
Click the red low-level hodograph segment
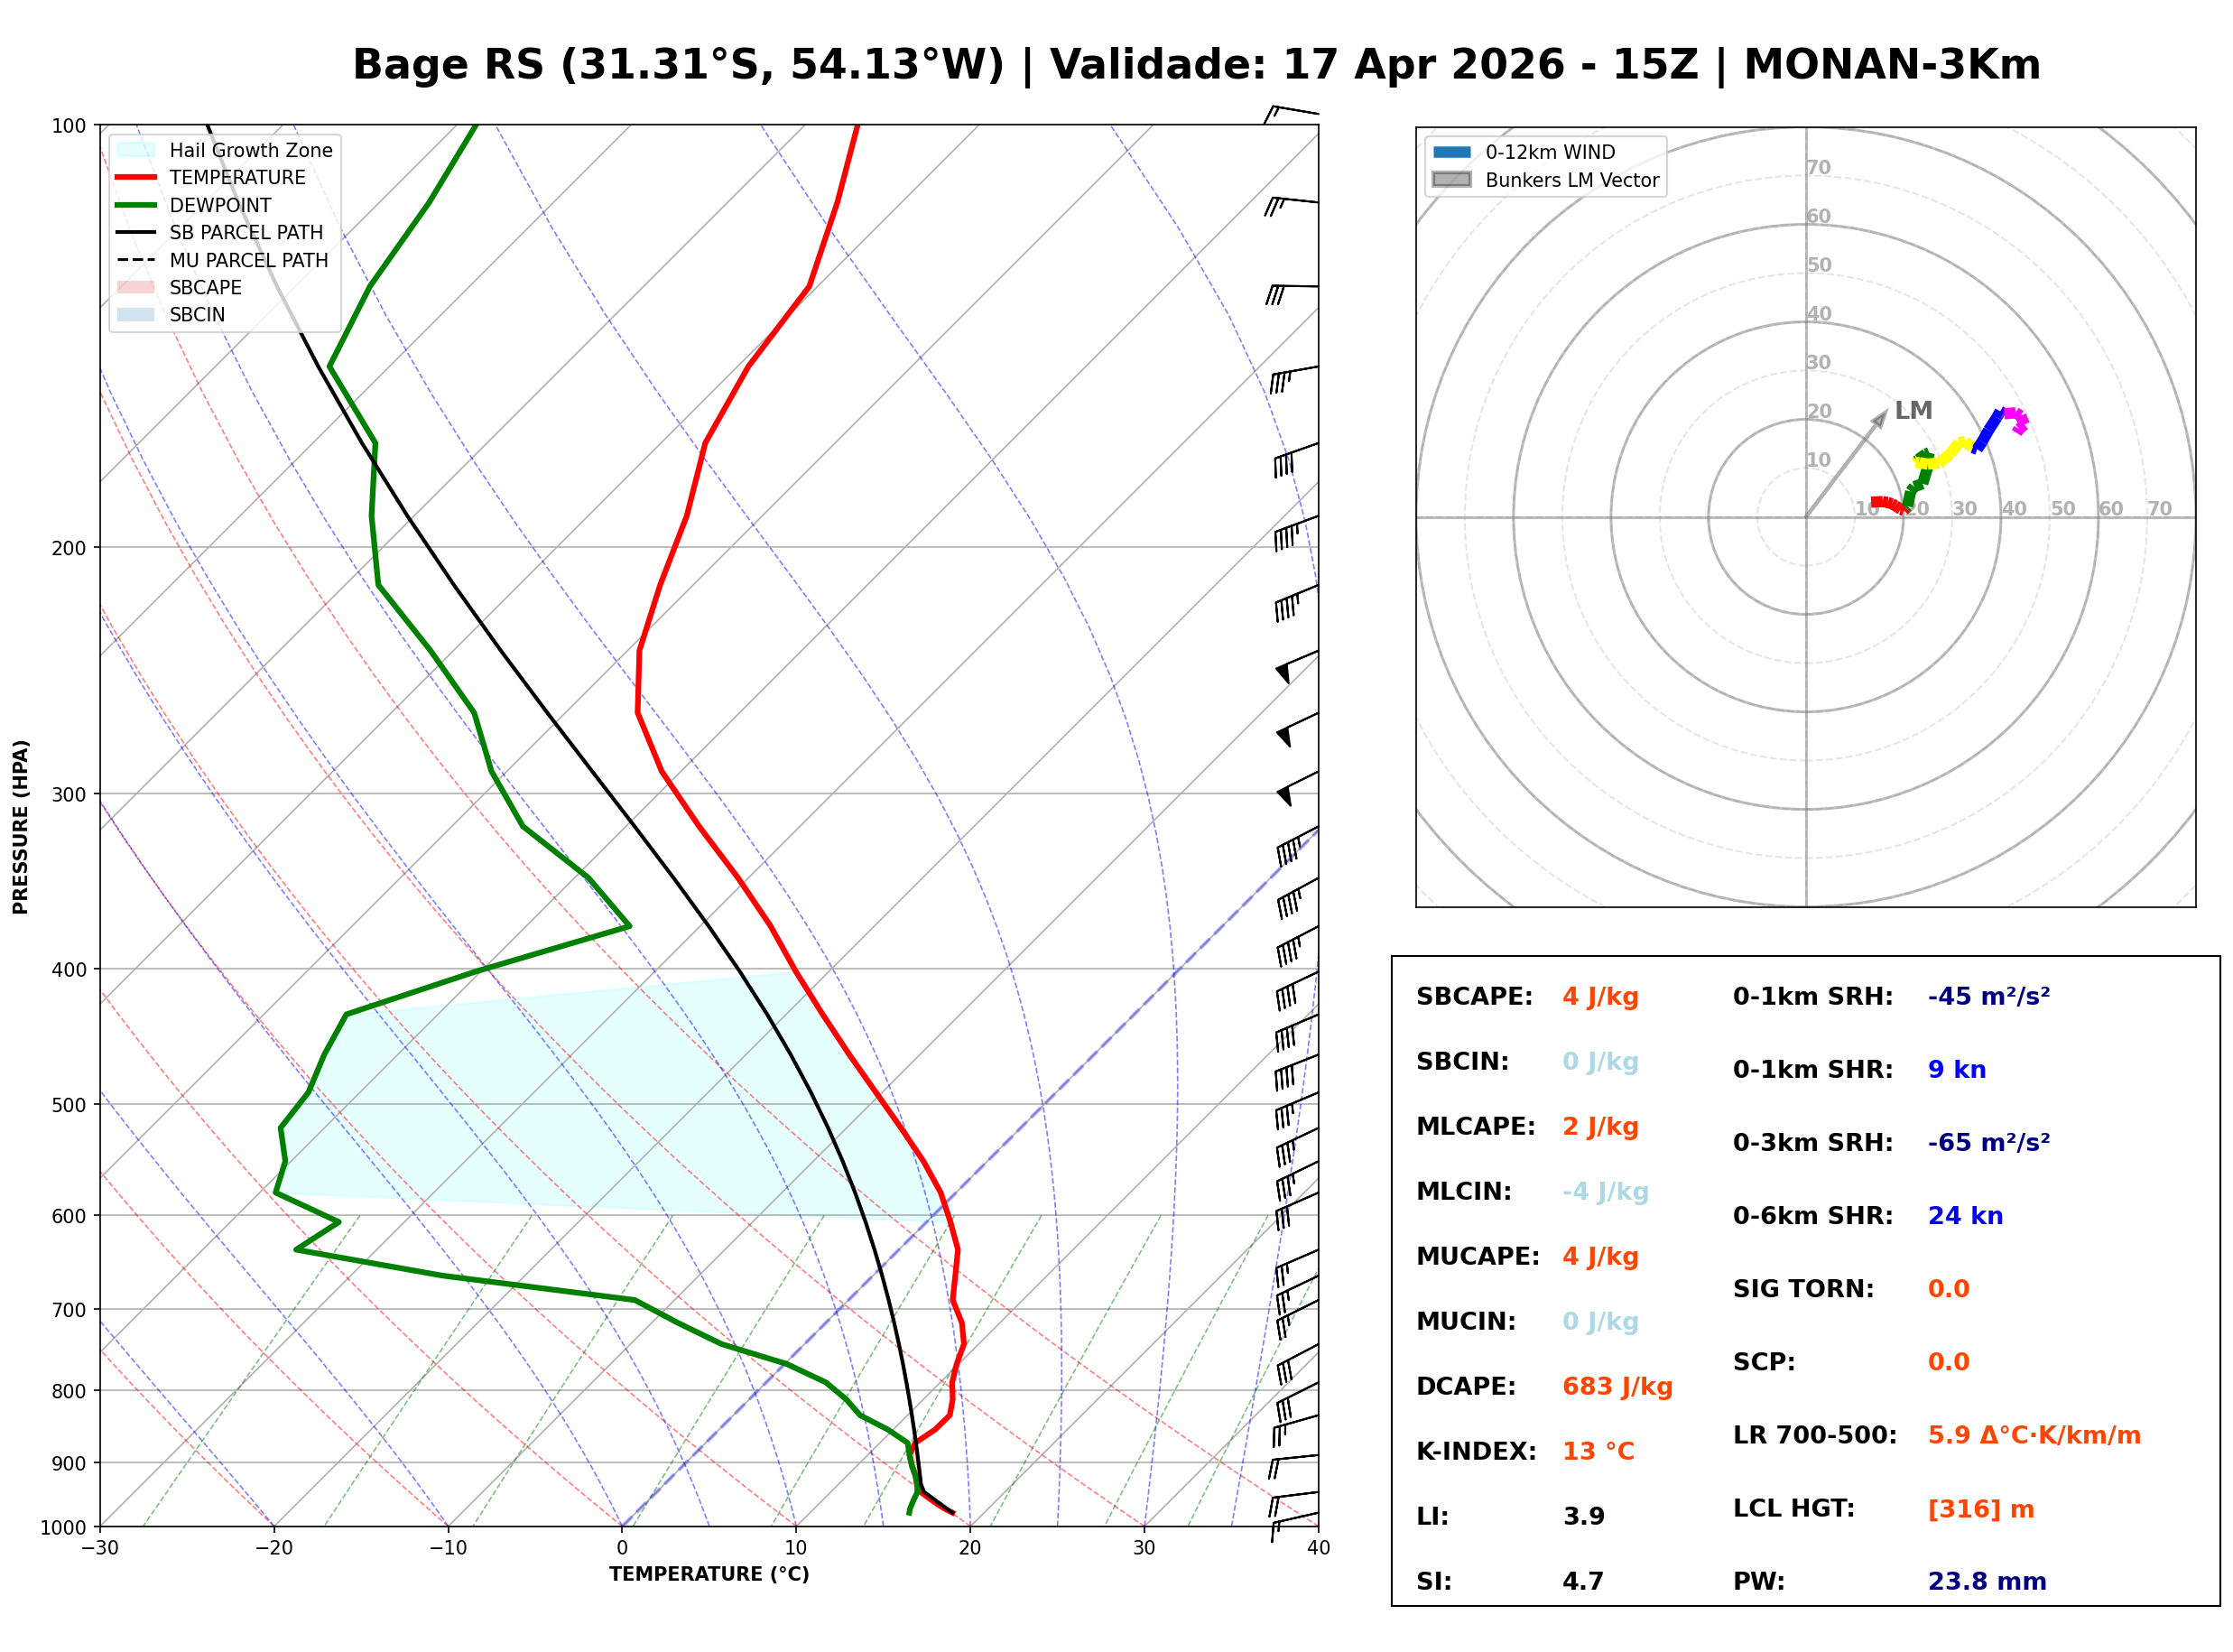(x=1887, y=503)
